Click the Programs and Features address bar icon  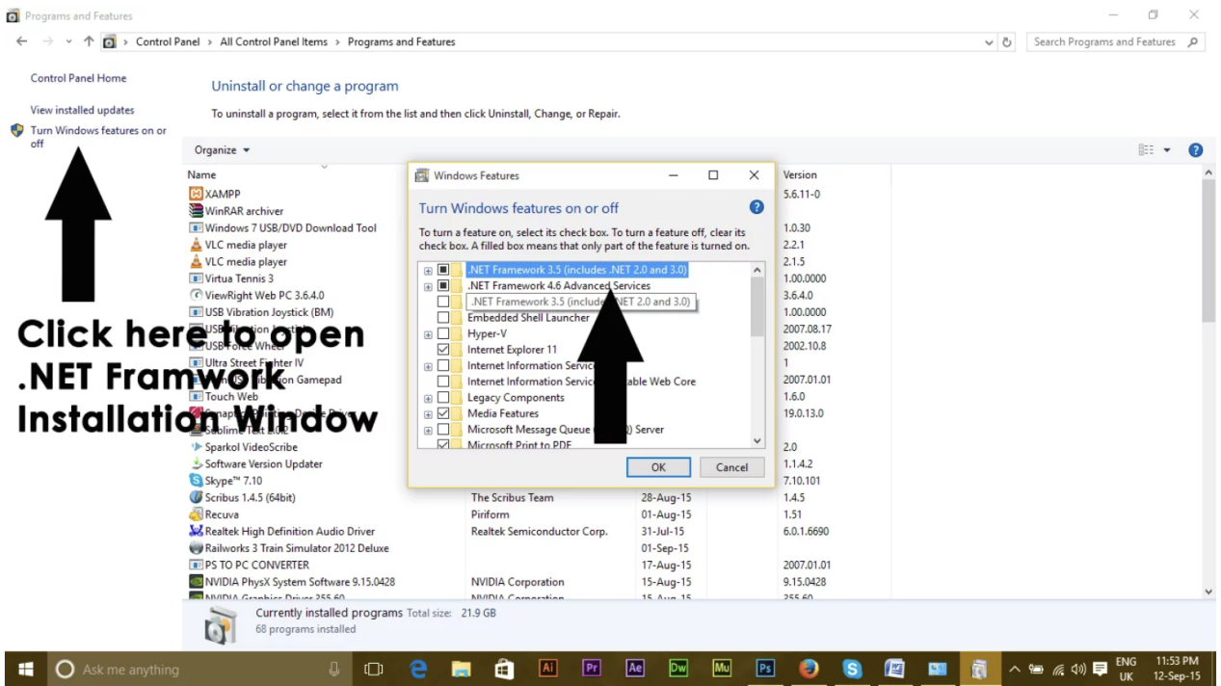109,41
